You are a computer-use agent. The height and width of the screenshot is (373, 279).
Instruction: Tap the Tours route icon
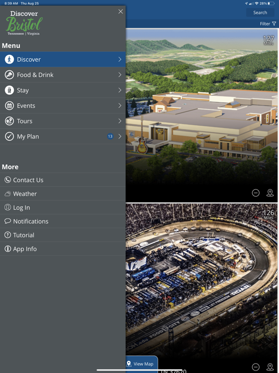click(9, 121)
